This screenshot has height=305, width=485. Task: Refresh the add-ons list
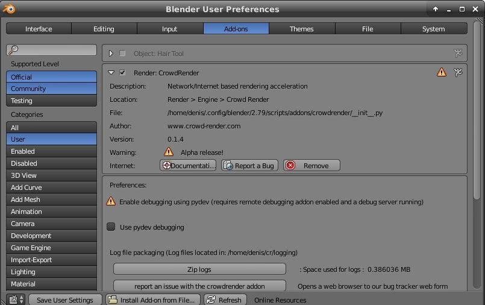tap(225, 300)
